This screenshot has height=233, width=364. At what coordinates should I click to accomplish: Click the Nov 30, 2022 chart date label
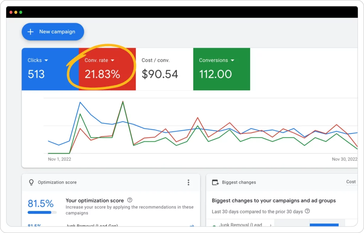(344, 159)
